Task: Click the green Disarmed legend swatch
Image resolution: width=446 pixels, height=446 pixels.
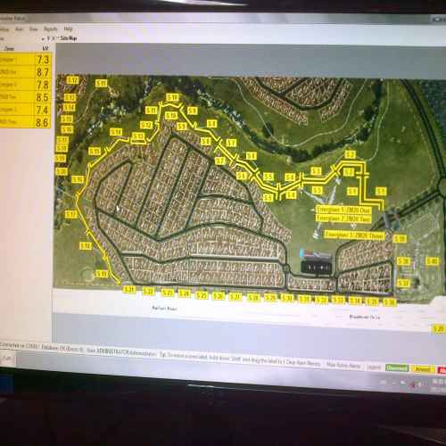Action: point(397,368)
